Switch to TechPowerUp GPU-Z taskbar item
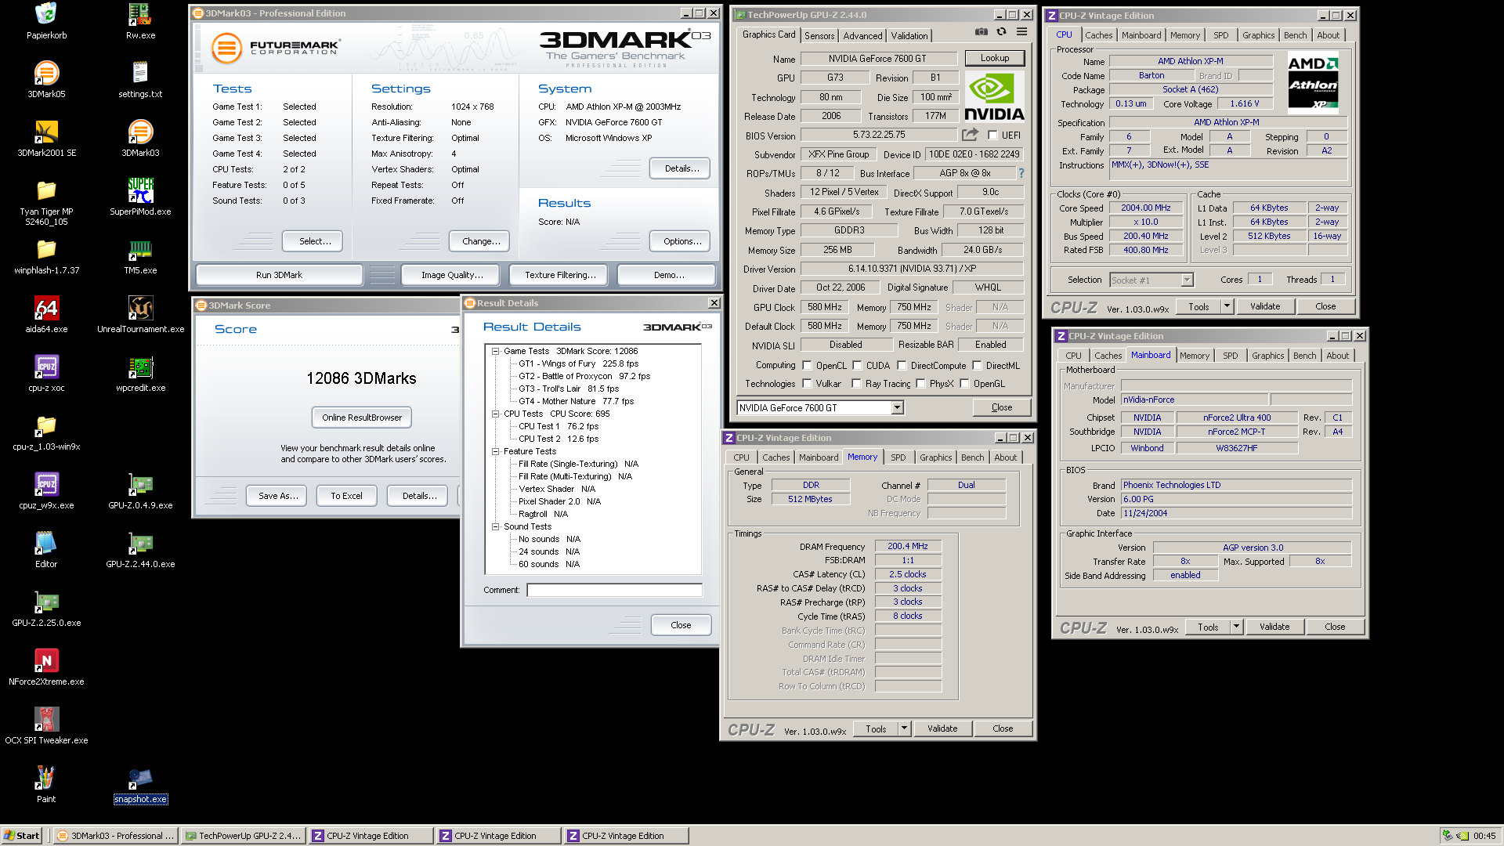 [x=244, y=836]
